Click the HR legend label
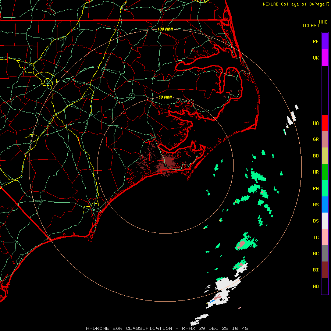This screenshot has width=331, height=331. (x=316, y=172)
